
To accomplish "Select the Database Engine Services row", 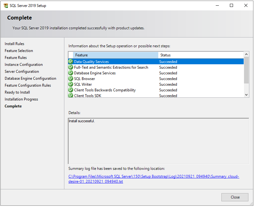I will (x=156, y=73).
